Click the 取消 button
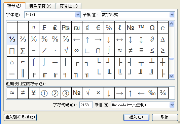 [165, 117]
